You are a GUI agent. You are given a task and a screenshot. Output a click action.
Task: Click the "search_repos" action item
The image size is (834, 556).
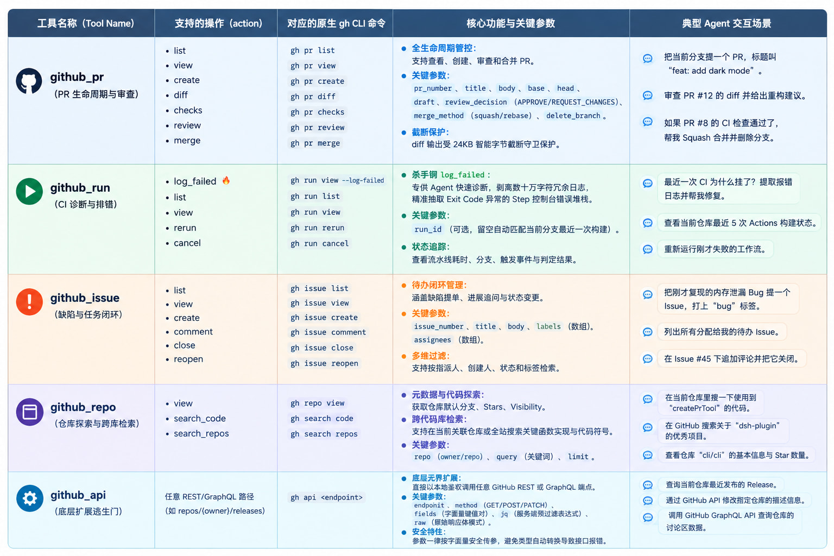pyautogui.click(x=201, y=433)
